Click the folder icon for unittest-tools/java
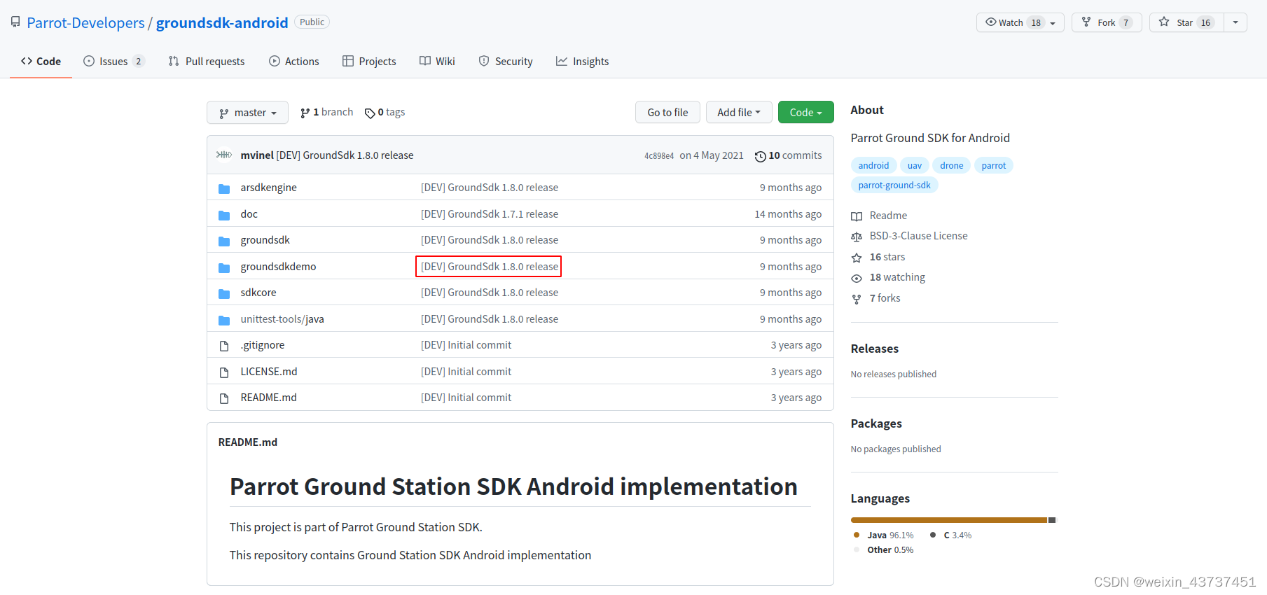The image size is (1267, 595). tap(224, 320)
